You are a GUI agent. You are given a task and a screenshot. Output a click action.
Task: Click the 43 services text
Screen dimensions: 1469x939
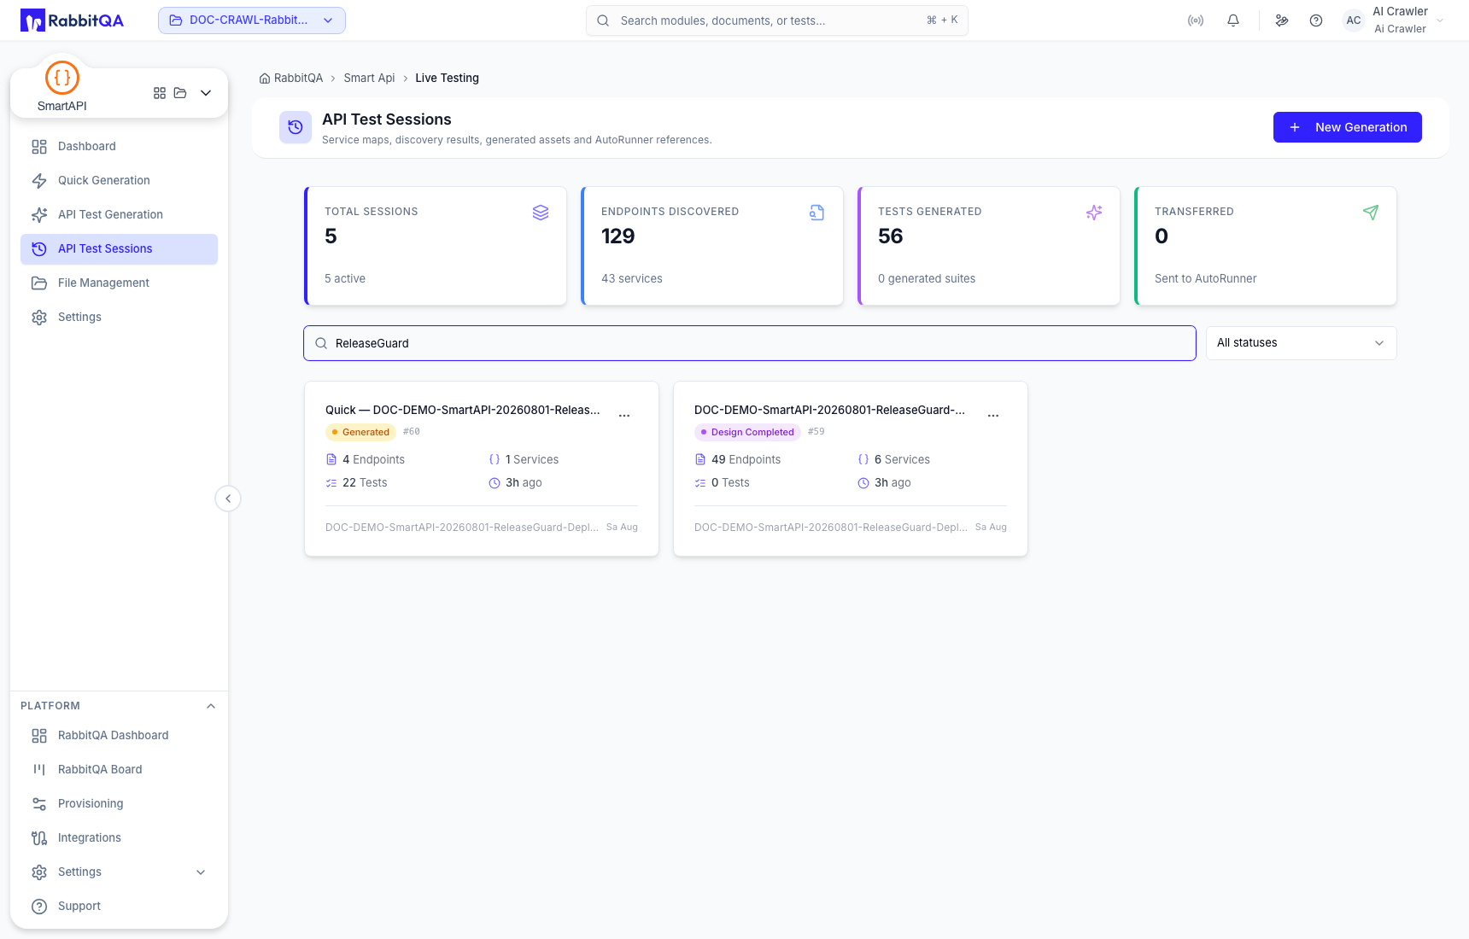[632, 279]
